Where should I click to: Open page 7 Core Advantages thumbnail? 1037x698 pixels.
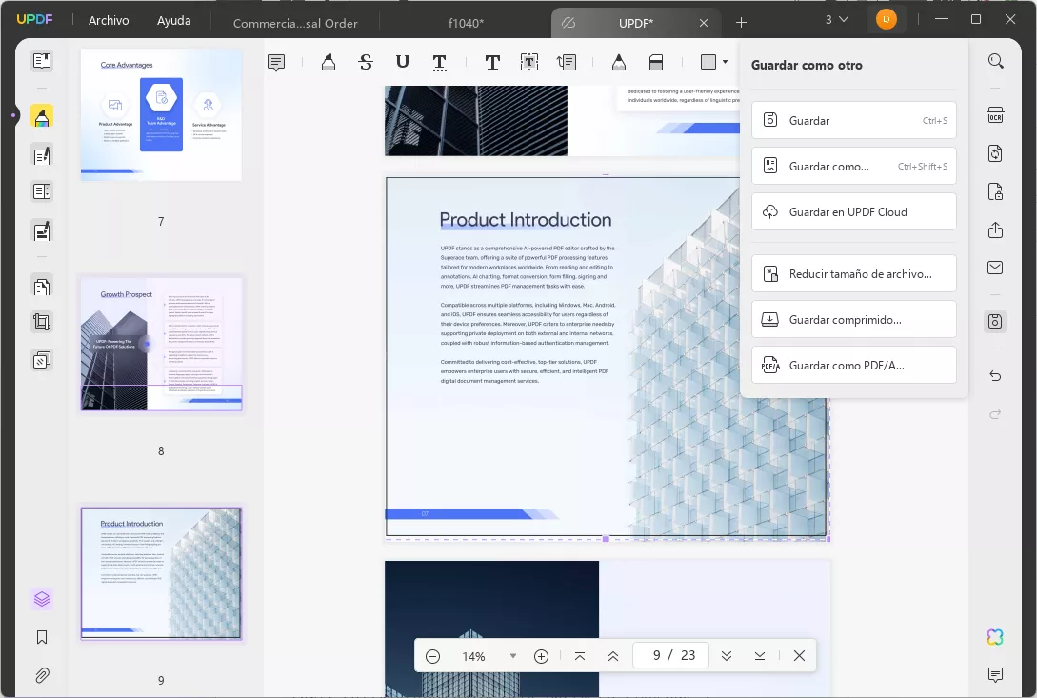tap(161, 114)
